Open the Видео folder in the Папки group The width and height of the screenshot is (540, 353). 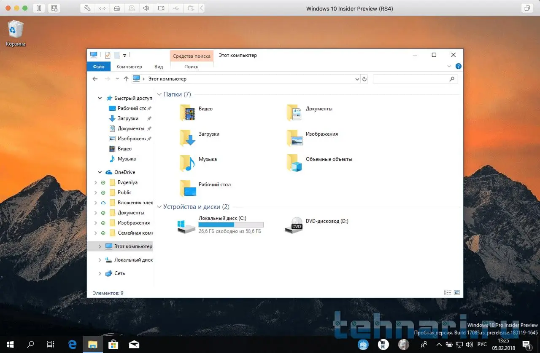(196, 112)
